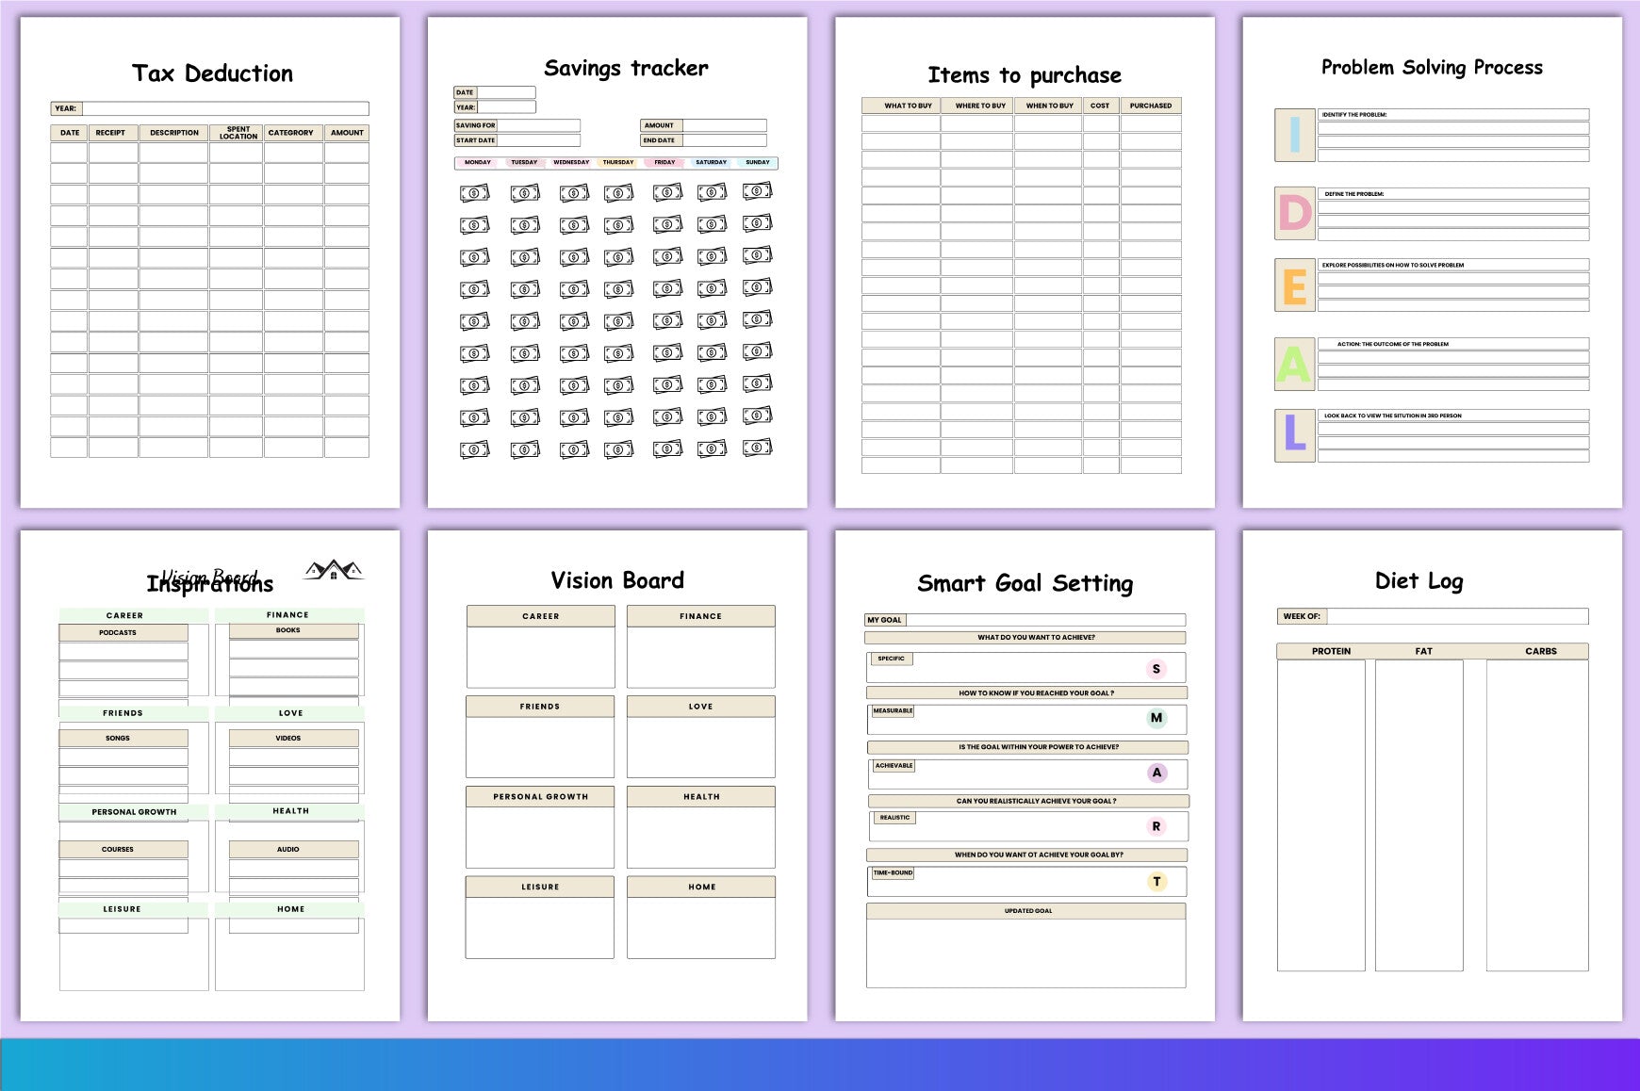Click the yellow T circle in Smart Goal Setting
1640x1091 pixels.
pos(1156,882)
